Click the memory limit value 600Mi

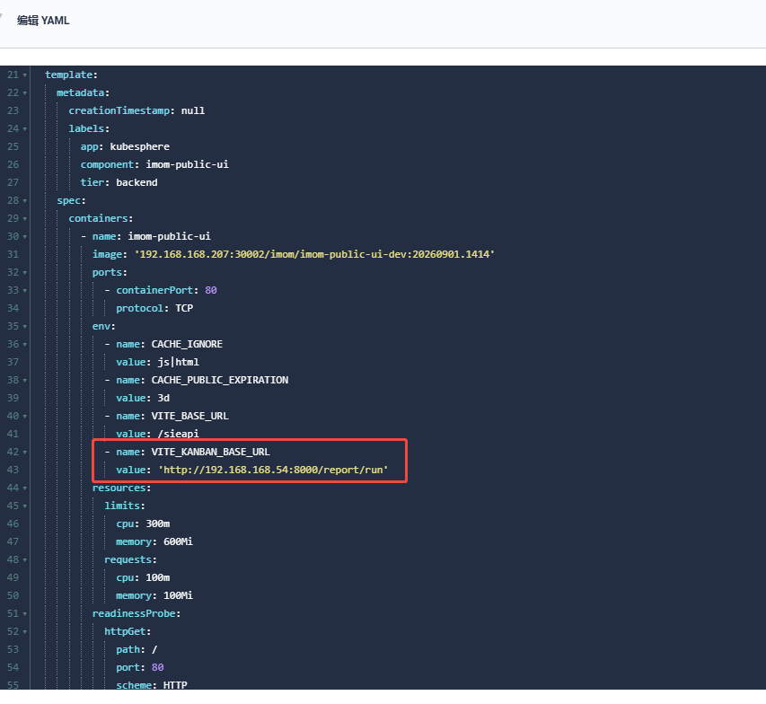[179, 541]
